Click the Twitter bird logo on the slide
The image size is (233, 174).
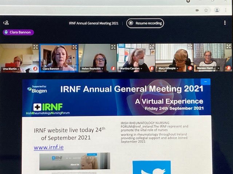pos(151,167)
